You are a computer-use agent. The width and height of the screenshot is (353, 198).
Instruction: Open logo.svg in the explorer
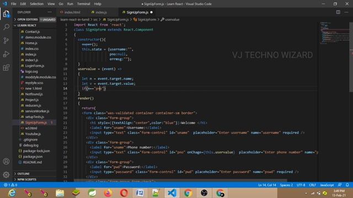31,71
